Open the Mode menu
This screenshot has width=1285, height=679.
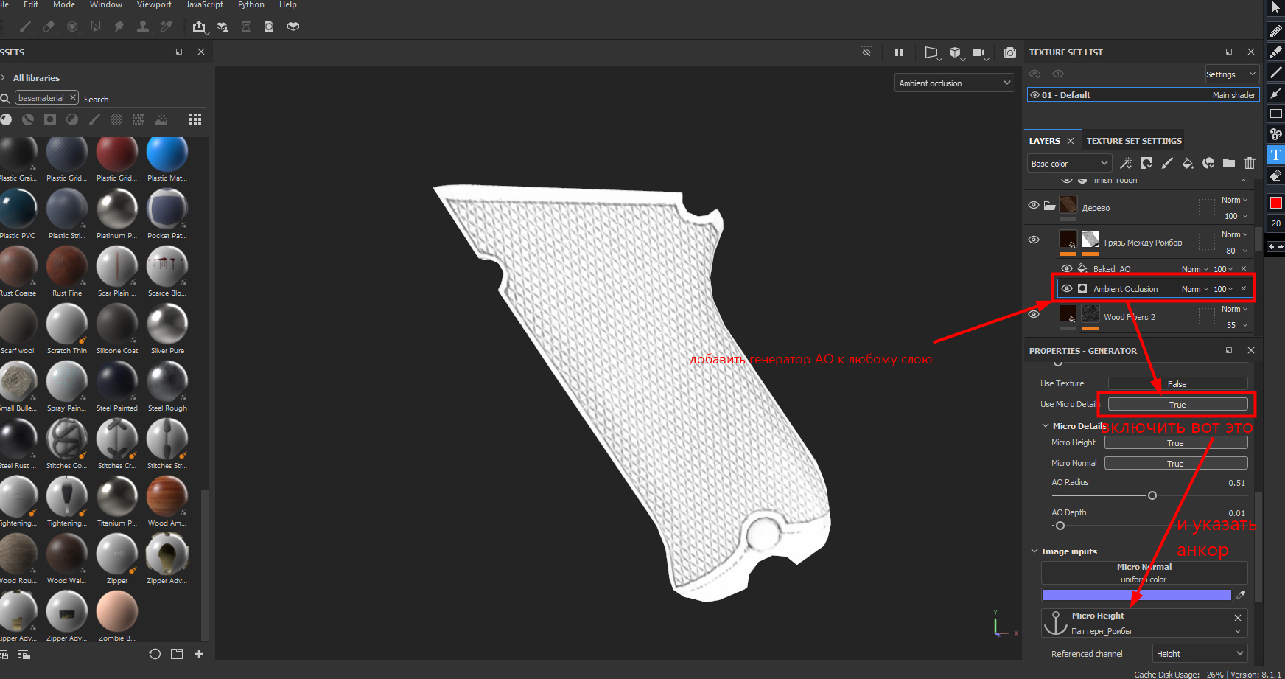pyautogui.click(x=64, y=4)
